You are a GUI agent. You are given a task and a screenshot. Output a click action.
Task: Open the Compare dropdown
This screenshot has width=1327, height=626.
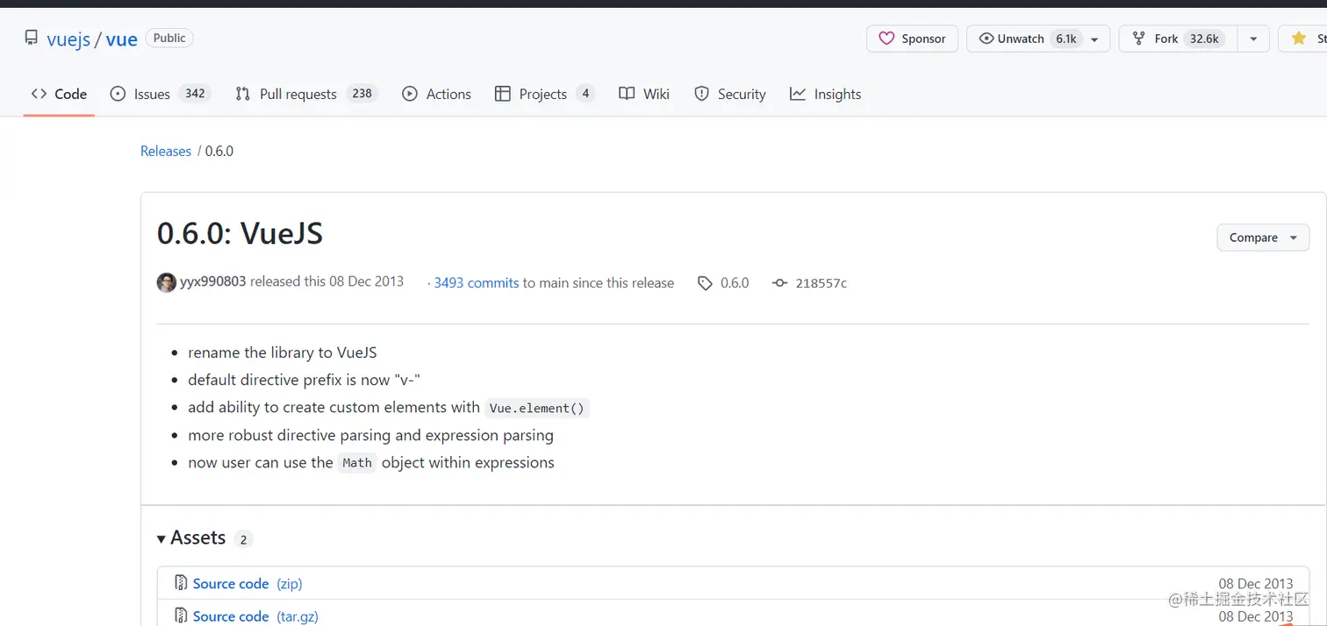[1263, 238]
